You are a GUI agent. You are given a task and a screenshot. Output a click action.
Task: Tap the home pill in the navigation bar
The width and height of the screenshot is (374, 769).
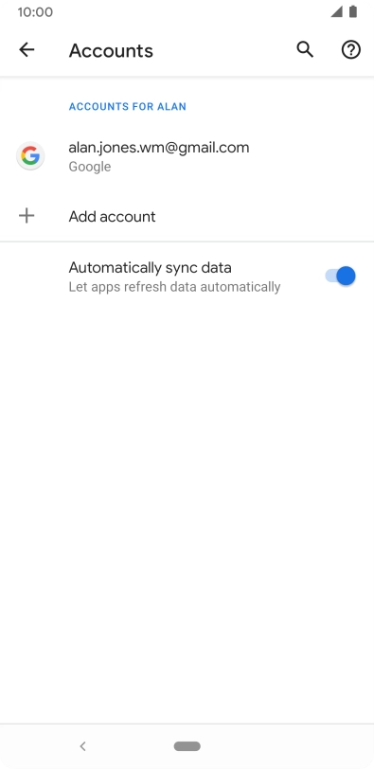pos(187,746)
